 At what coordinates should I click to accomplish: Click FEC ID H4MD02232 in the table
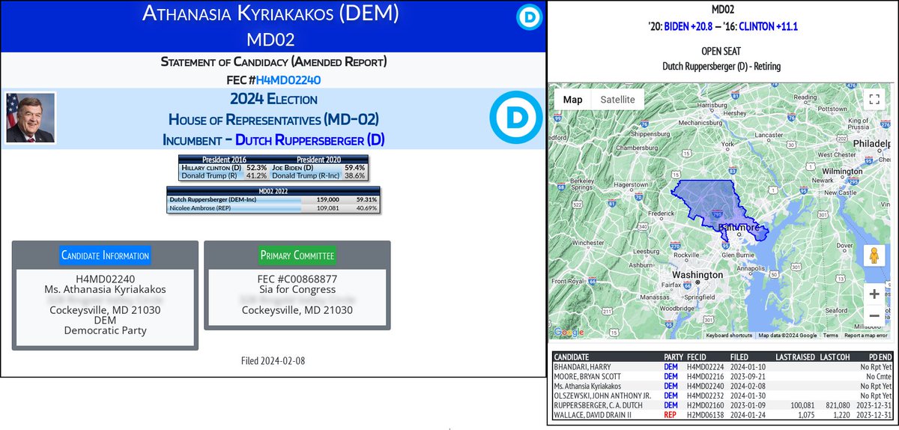click(704, 395)
